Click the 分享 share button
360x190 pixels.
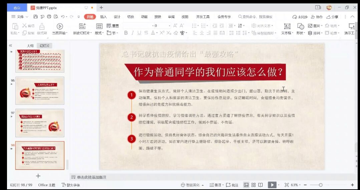[332, 17]
